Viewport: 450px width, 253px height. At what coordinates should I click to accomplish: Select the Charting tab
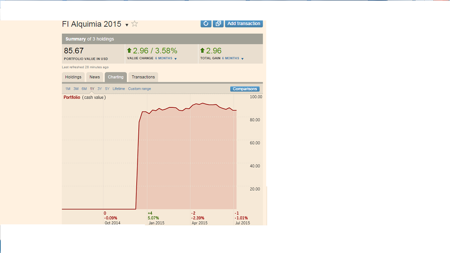click(116, 77)
